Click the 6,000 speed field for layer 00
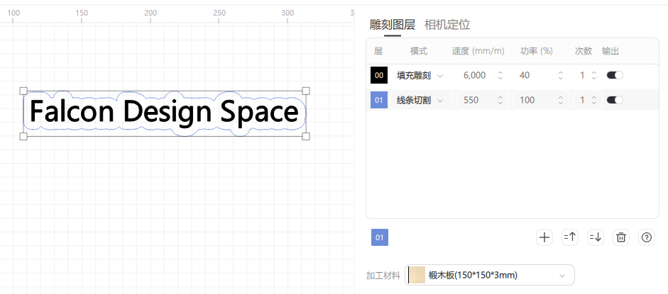This screenshot has width=668, height=294. pyautogui.click(x=473, y=75)
